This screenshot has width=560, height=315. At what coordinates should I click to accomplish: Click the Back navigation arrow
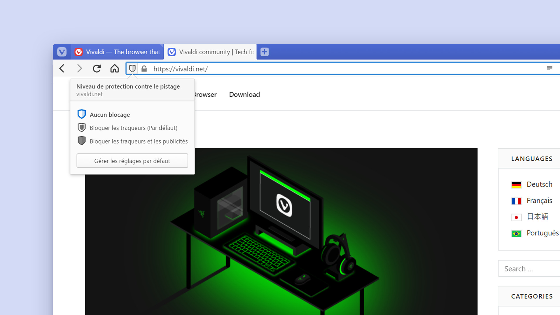pyautogui.click(x=62, y=69)
